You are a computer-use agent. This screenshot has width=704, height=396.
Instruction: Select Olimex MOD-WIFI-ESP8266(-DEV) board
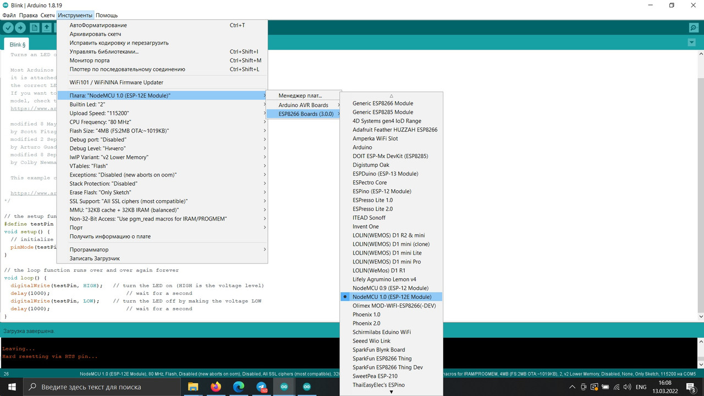pyautogui.click(x=391, y=306)
